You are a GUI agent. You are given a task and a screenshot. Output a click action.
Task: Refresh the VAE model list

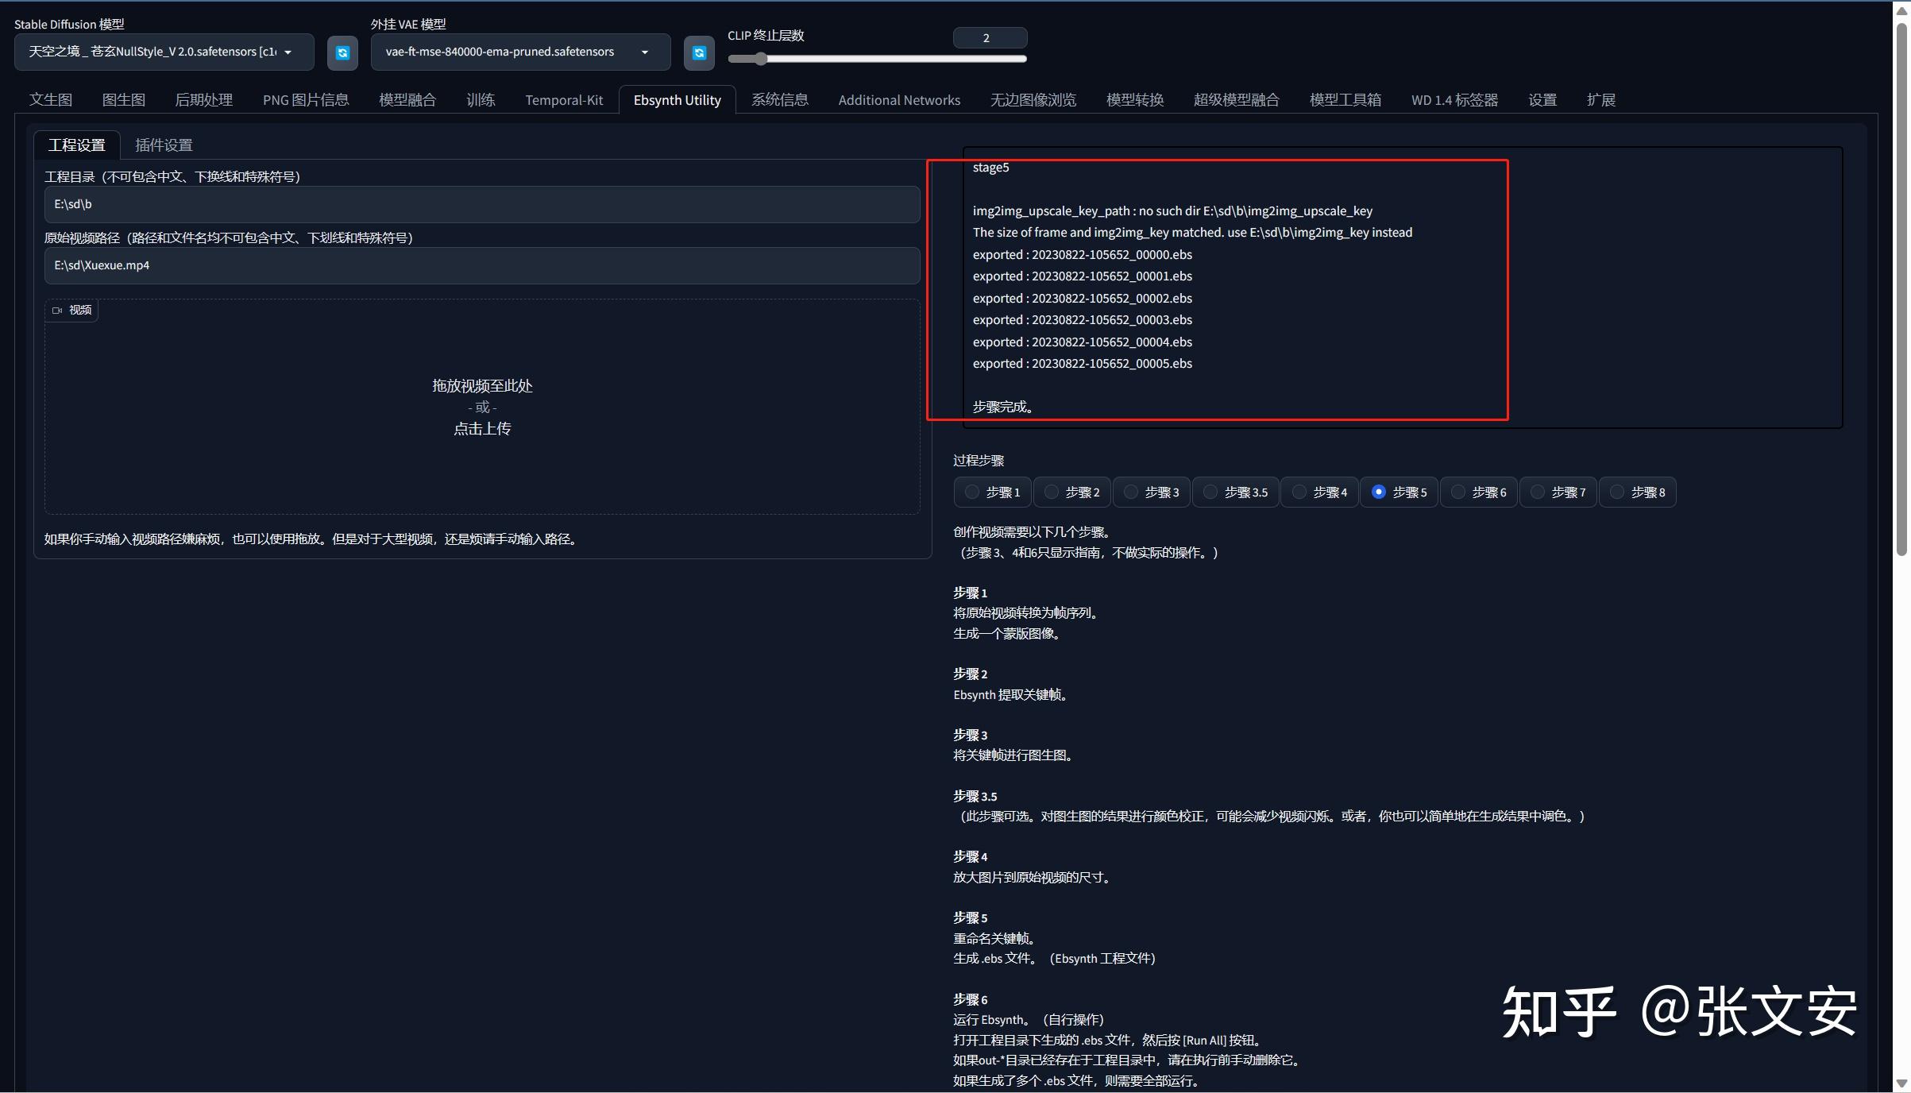[x=698, y=52]
